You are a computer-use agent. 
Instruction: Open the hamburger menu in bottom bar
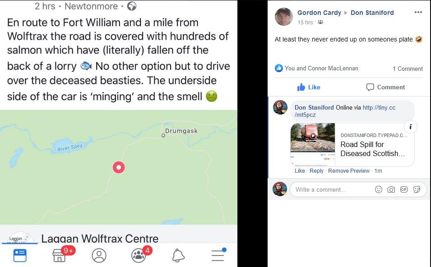(x=218, y=255)
